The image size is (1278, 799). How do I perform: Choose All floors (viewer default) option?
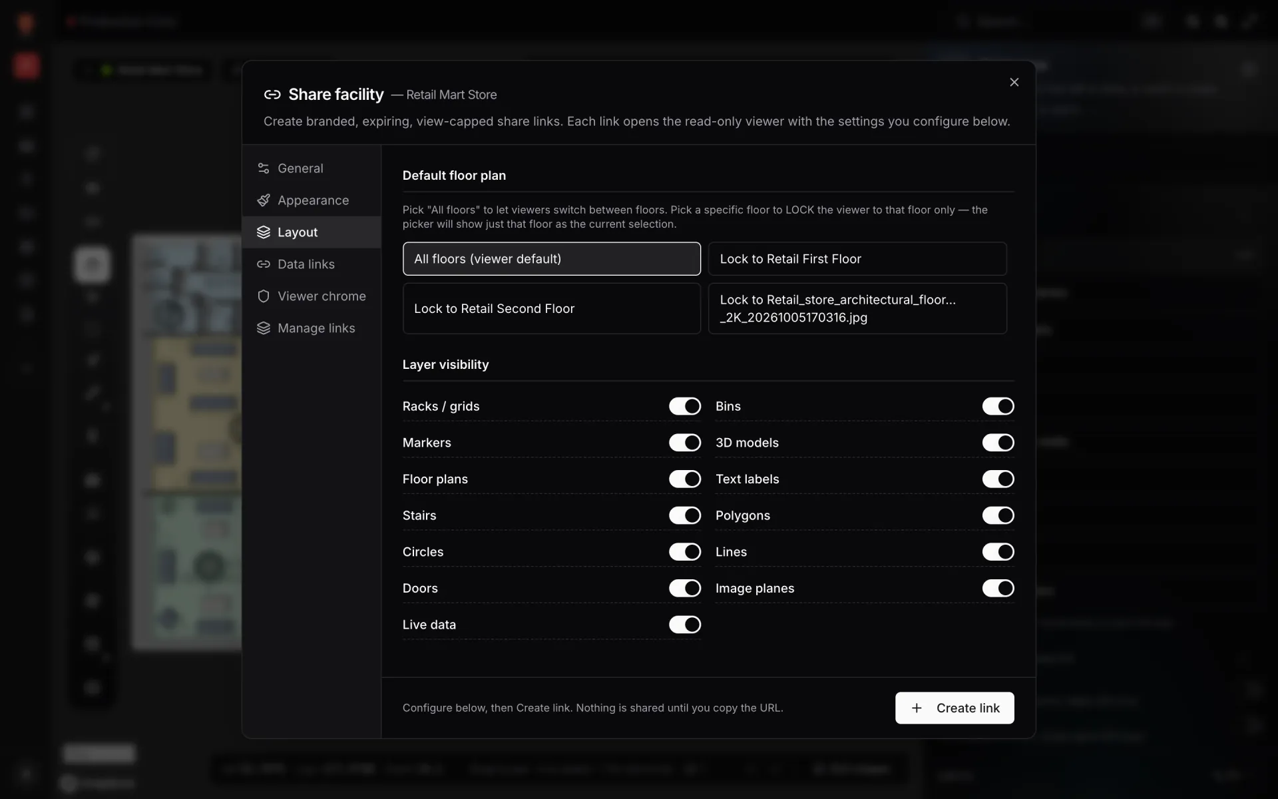pos(551,259)
